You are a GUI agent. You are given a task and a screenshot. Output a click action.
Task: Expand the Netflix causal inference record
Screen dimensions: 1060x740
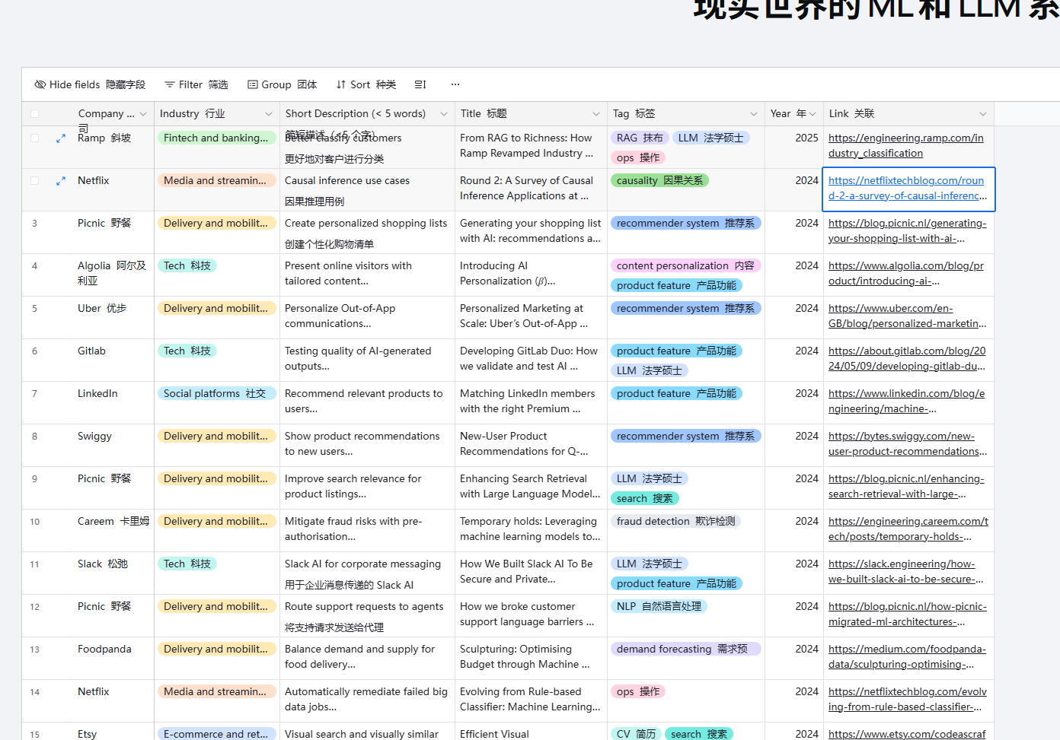tap(61, 181)
